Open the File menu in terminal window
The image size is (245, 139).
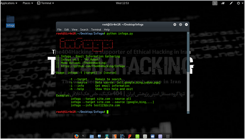coord(59,29)
